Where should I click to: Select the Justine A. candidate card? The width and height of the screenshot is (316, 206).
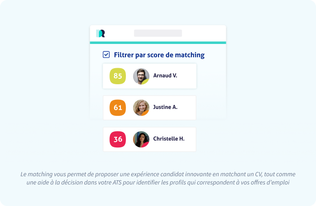pos(150,108)
